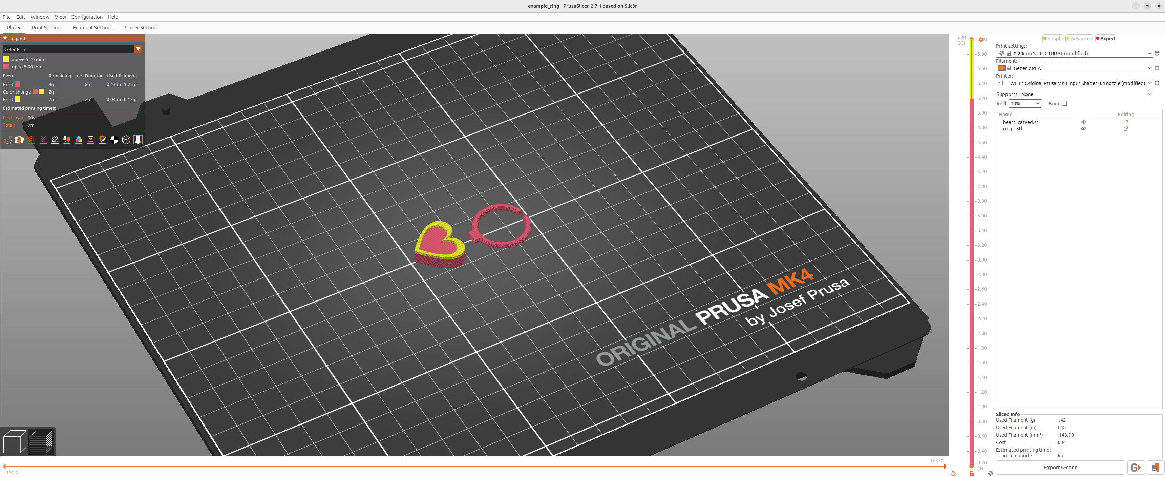
Task: Toggle retractions display using the orange up-arrows icon
Action: (x=31, y=140)
